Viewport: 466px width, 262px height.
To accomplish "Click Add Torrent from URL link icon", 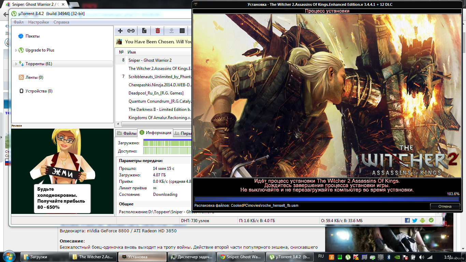I will (131, 31).
